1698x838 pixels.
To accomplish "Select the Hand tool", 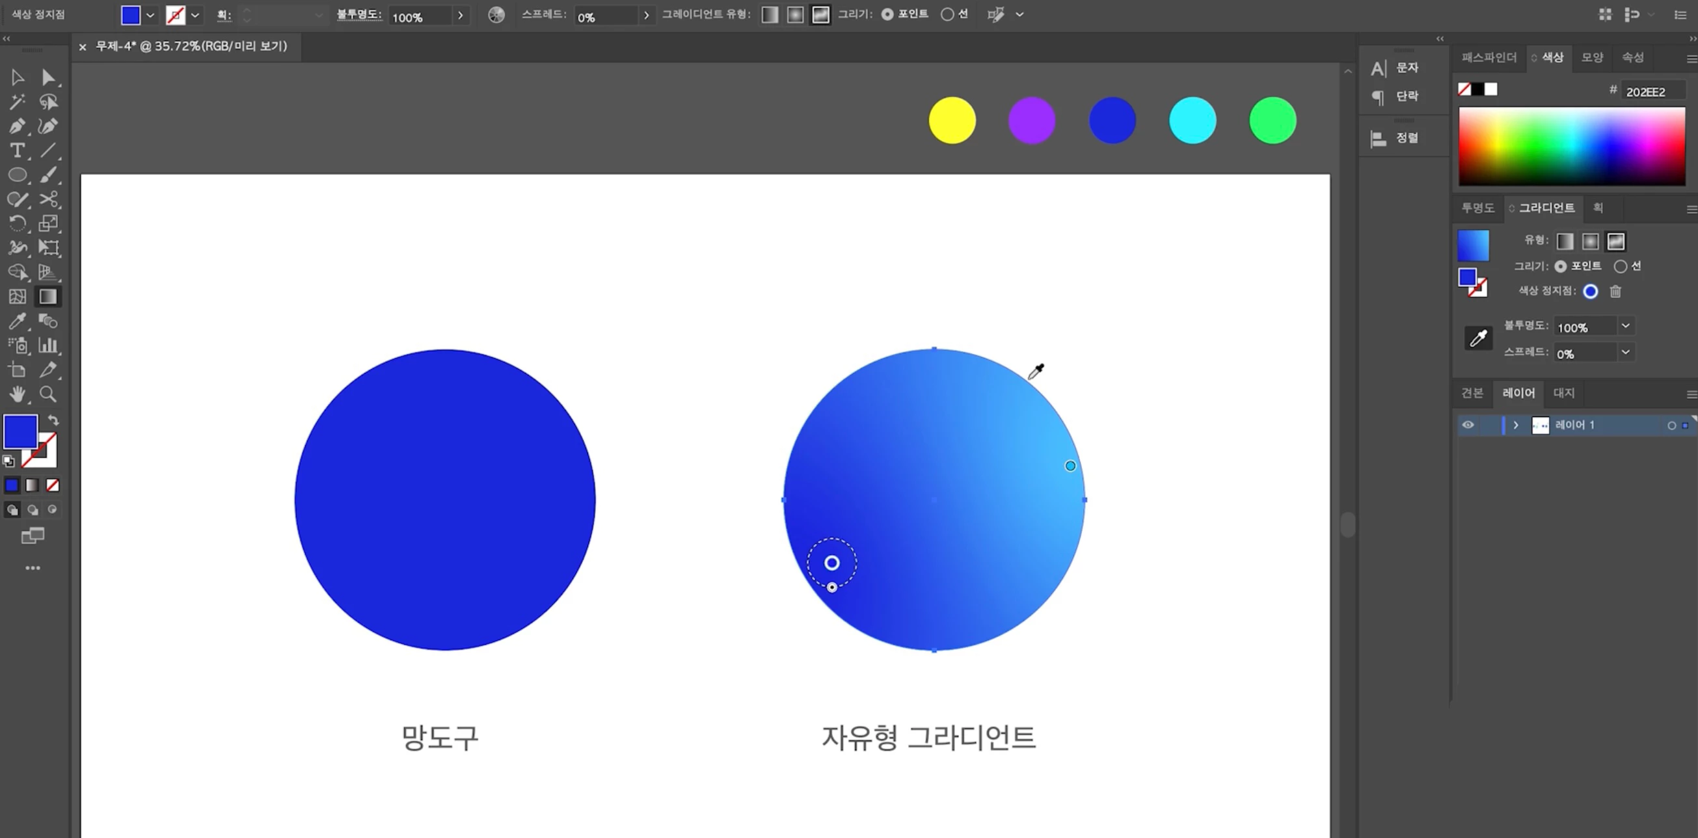I will 17,394.
